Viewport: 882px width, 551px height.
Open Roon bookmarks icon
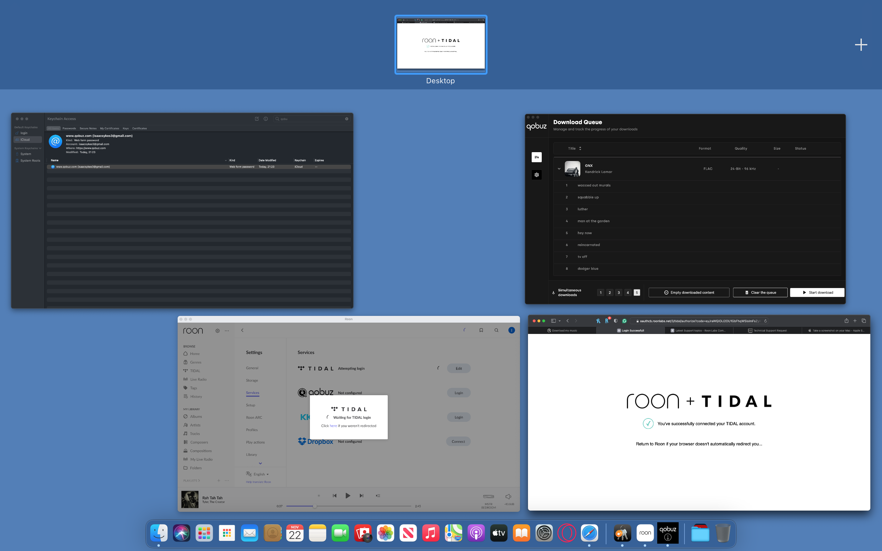pos(481,330)
